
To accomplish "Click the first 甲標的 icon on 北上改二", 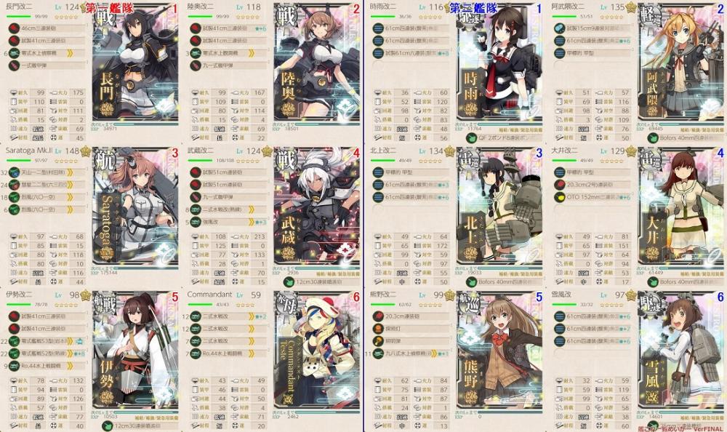I will click(378, 172).
